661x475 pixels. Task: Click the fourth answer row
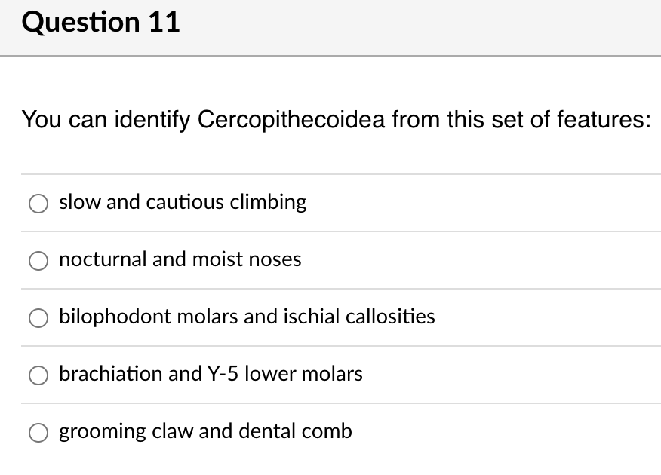[x=330, y=374]
